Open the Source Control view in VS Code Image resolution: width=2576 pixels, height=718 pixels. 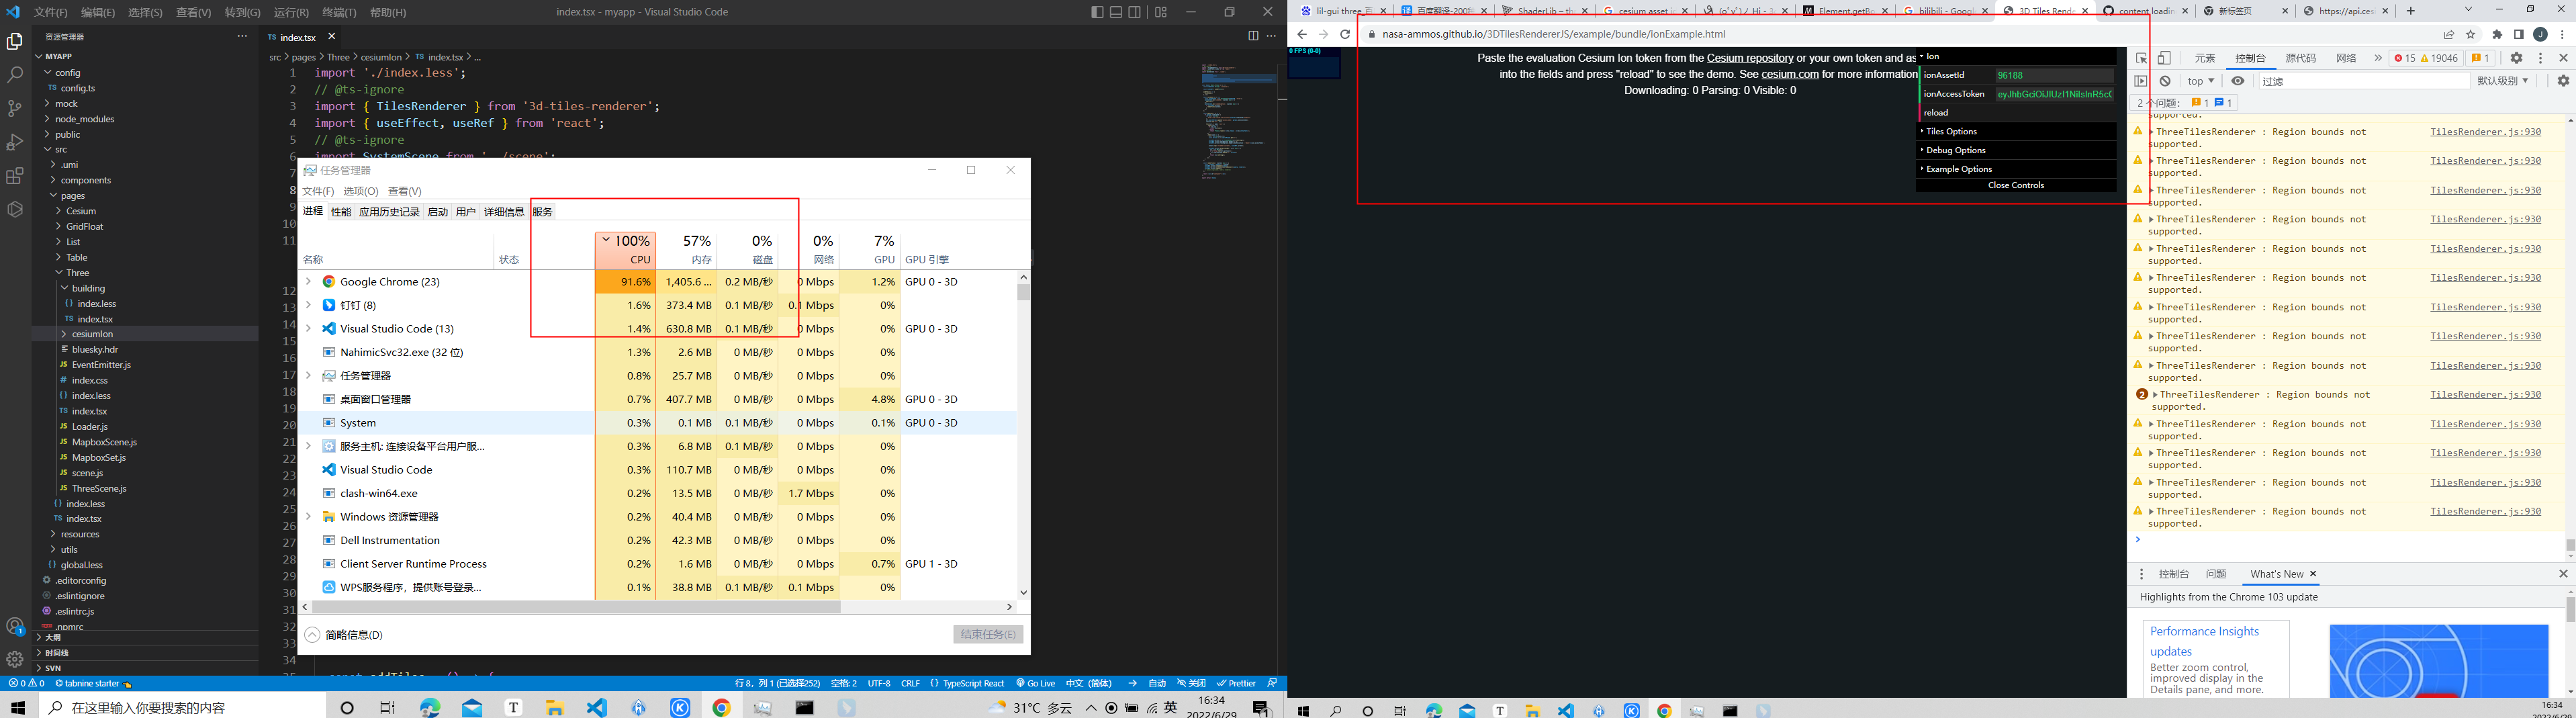pyautogui.click(x=16, y=108)
